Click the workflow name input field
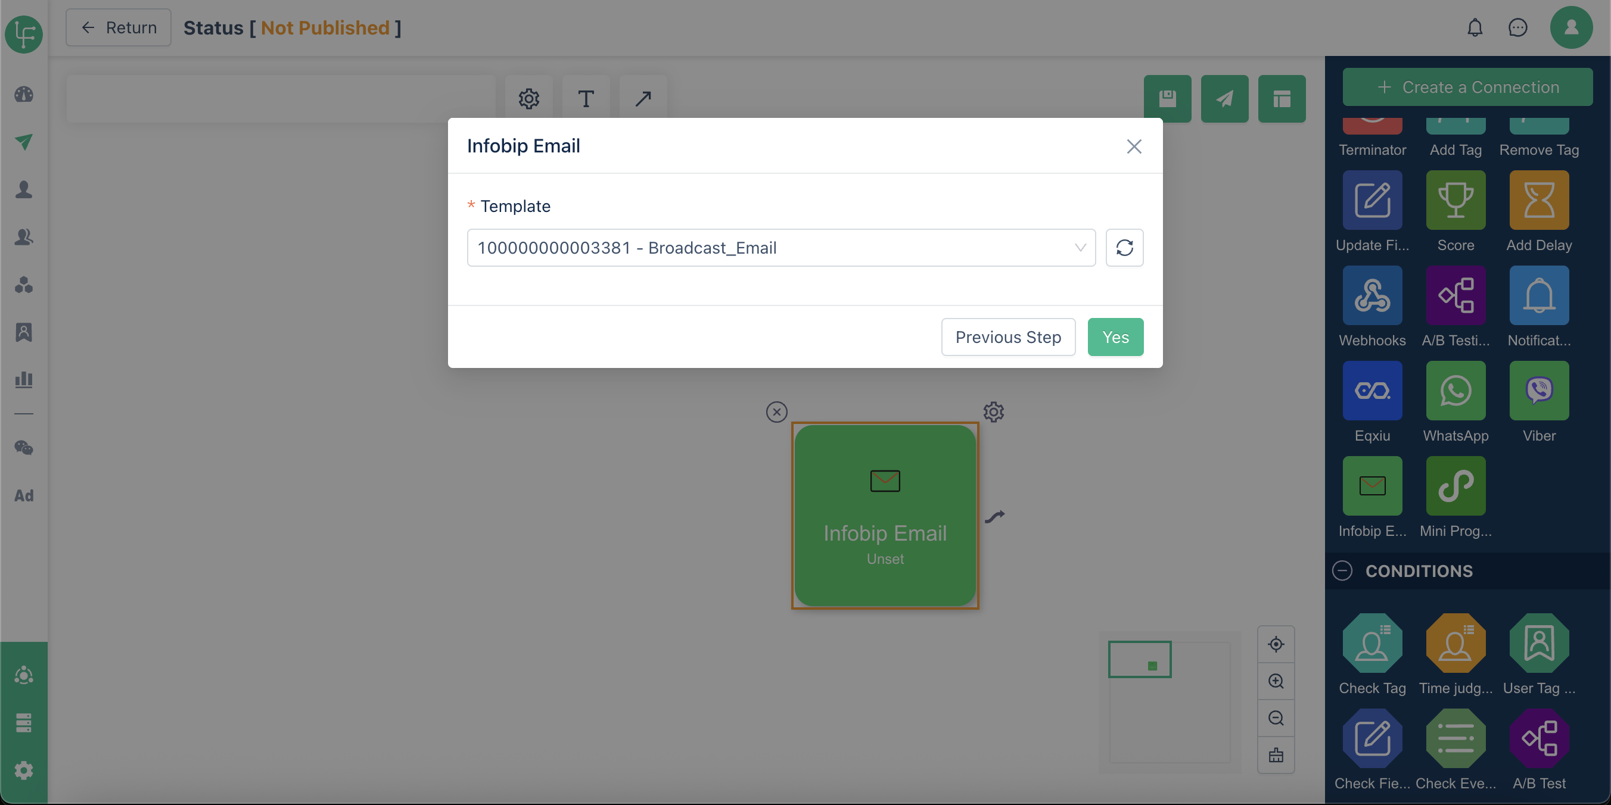The width and height of the screenshot is (1611, 805). click(x=280, y=99)
